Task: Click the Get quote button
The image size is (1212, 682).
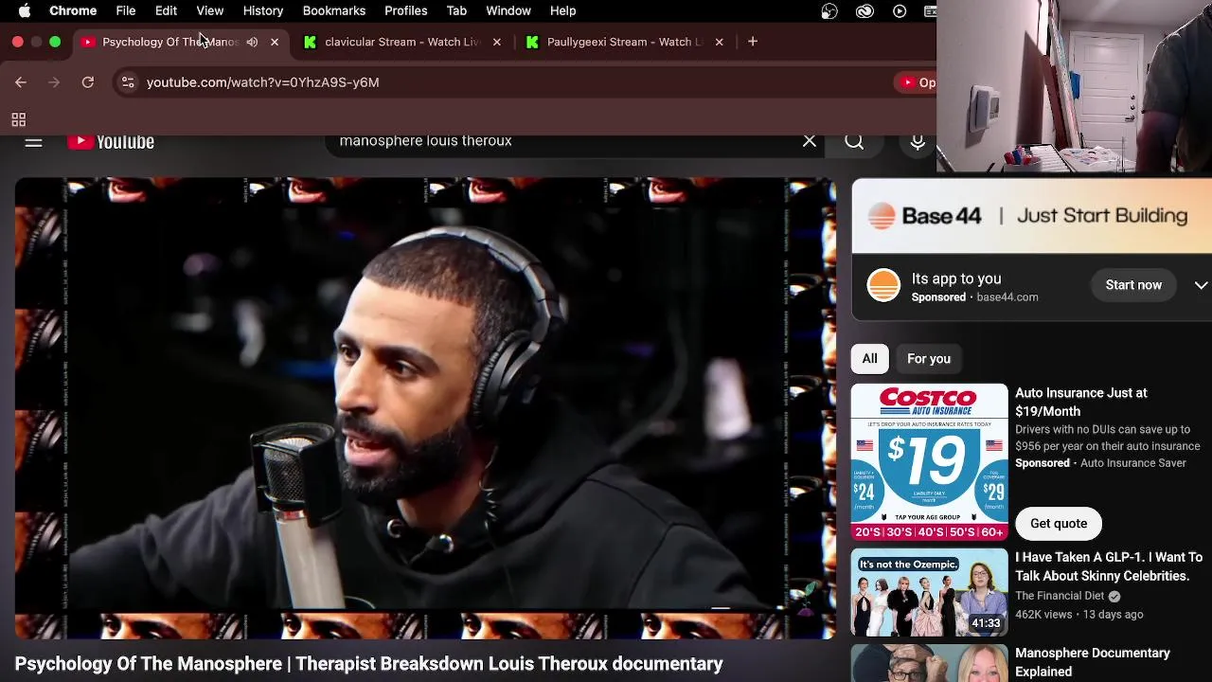Action: pos(1059,523)
